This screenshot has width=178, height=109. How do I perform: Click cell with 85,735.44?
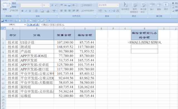[x=85, y=43]
